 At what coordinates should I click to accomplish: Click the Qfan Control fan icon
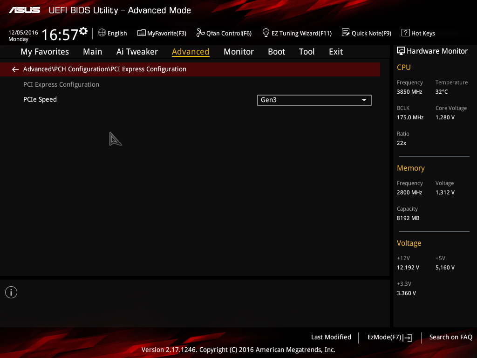coord(200,33)
